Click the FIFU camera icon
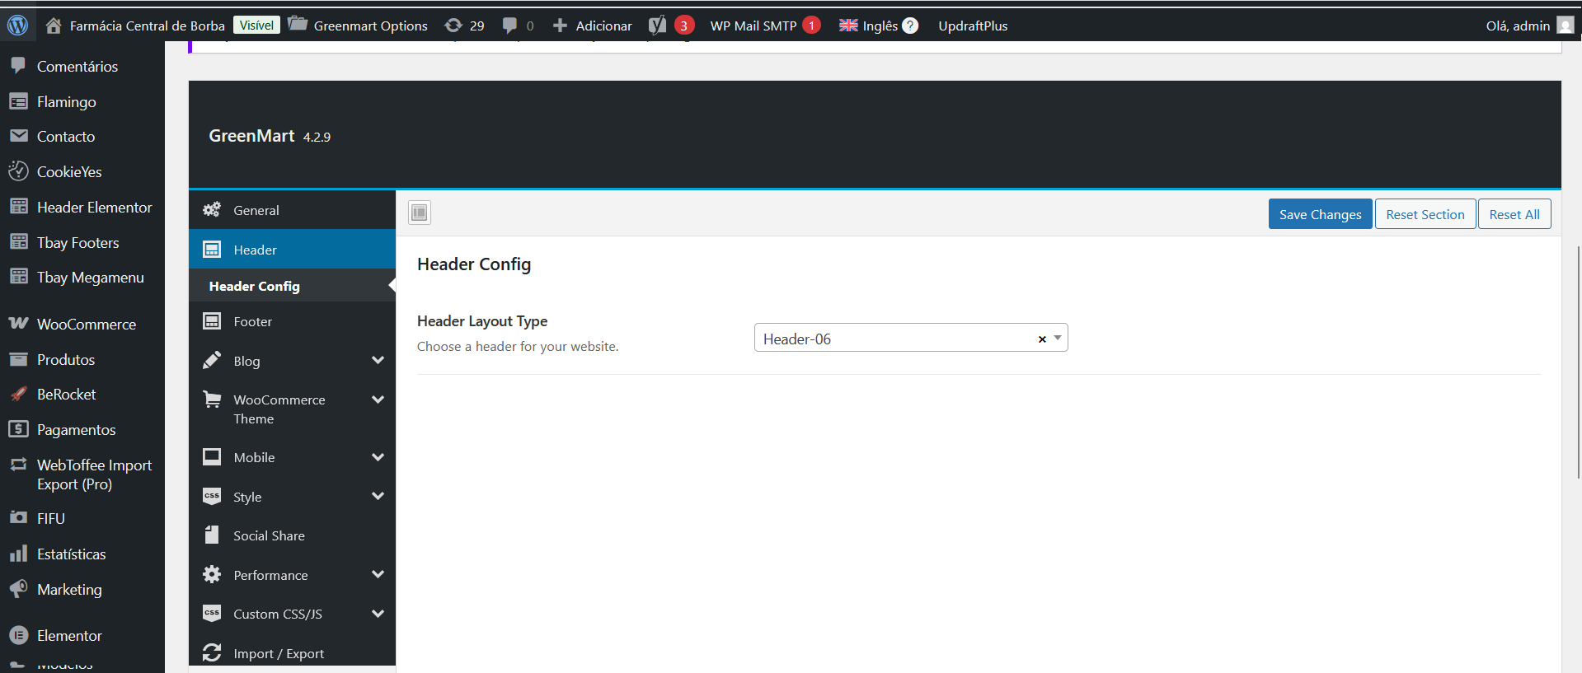This screenshot has height=673, width=1582. (18, 517)
